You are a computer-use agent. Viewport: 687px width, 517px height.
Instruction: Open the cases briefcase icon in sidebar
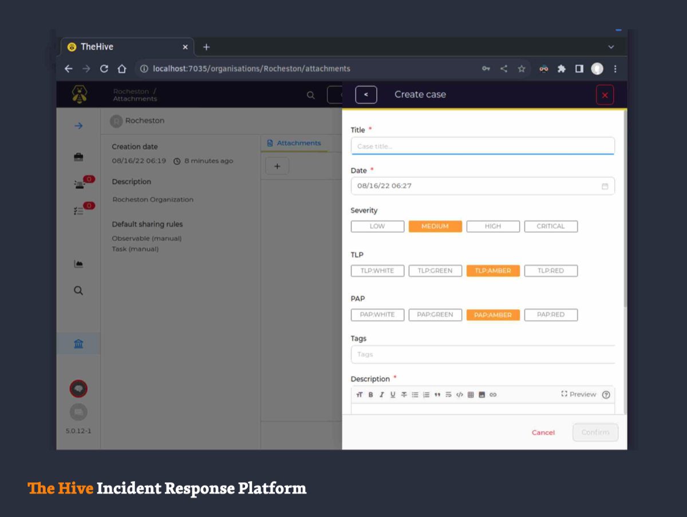pyautogui.click(x=78, y=157)
